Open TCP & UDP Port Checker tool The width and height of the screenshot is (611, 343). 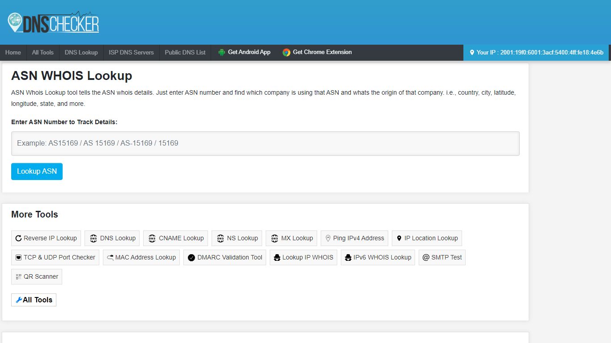(55, 258)
